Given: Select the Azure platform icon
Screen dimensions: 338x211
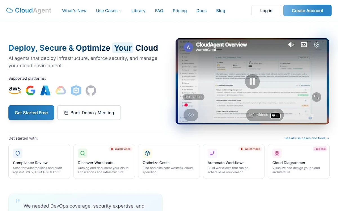Looking at the screenshot, I should (x=45, y=91).
